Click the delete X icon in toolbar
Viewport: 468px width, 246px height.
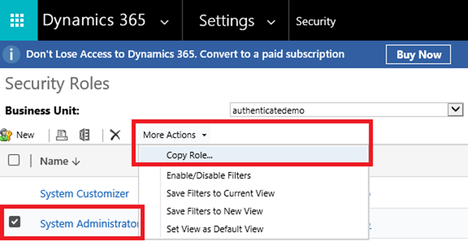pyautogui.click(x=115, y=135)
